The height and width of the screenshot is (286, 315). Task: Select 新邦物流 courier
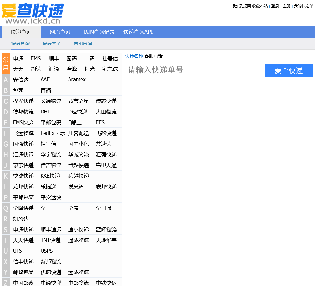click(51, 262)
